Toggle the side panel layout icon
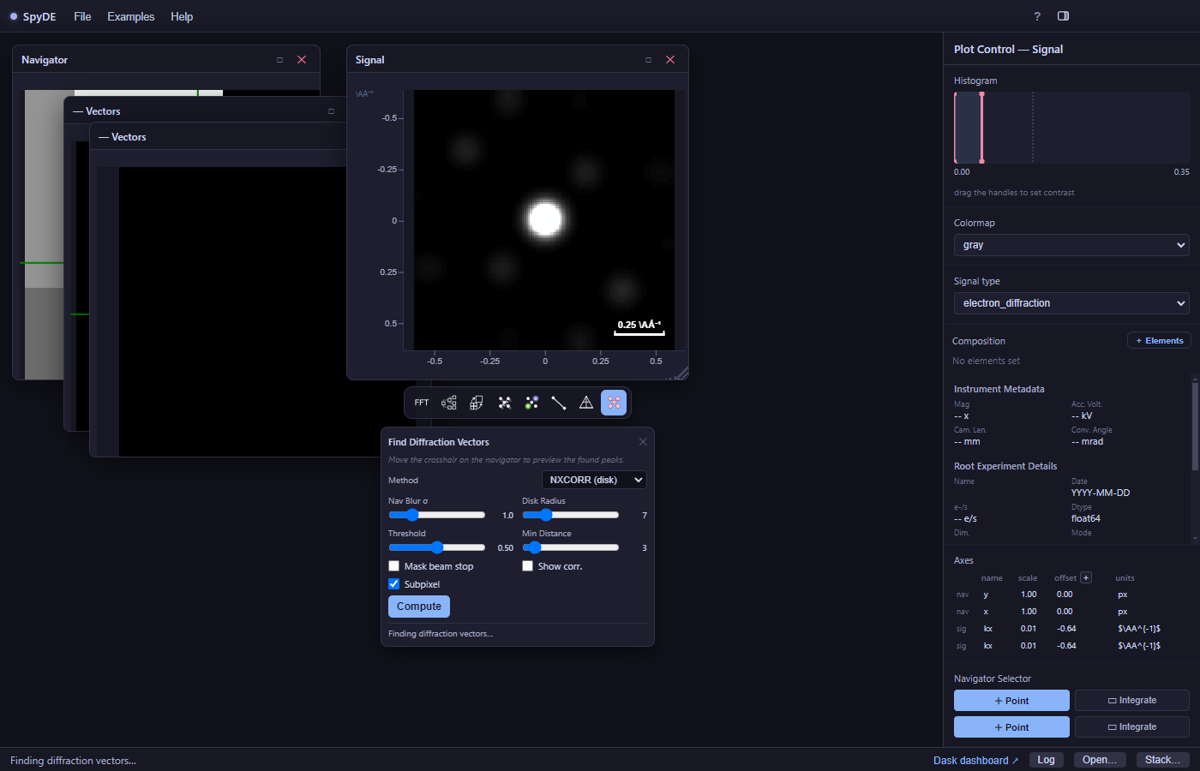This screenshot has width=1200, height=771. point(1064,16)
